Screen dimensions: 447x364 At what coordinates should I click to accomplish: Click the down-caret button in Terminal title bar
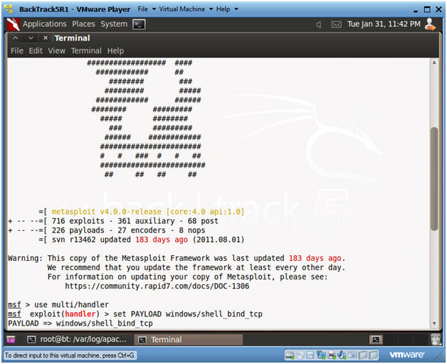(x=31, y=38)
